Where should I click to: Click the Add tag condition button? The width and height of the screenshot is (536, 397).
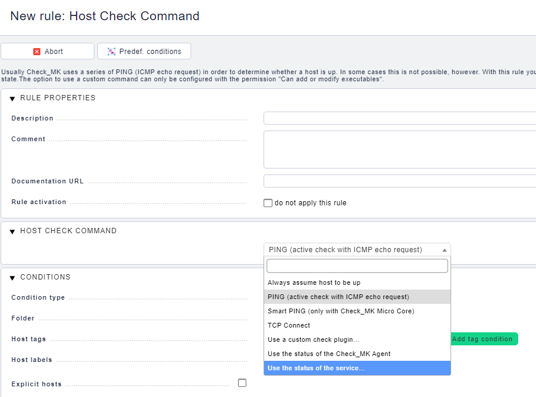click(484, 339)
